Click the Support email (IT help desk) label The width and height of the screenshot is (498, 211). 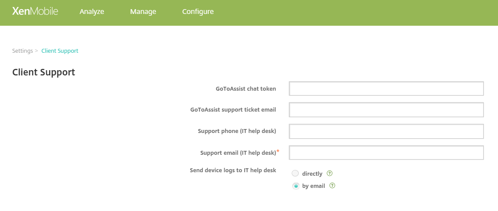(238, 153)
